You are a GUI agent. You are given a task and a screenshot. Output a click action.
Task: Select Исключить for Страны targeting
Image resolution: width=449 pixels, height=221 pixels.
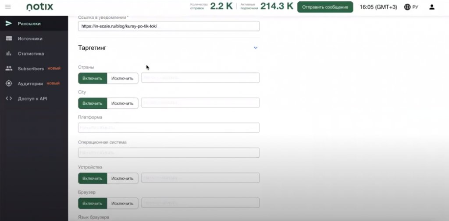122,78
